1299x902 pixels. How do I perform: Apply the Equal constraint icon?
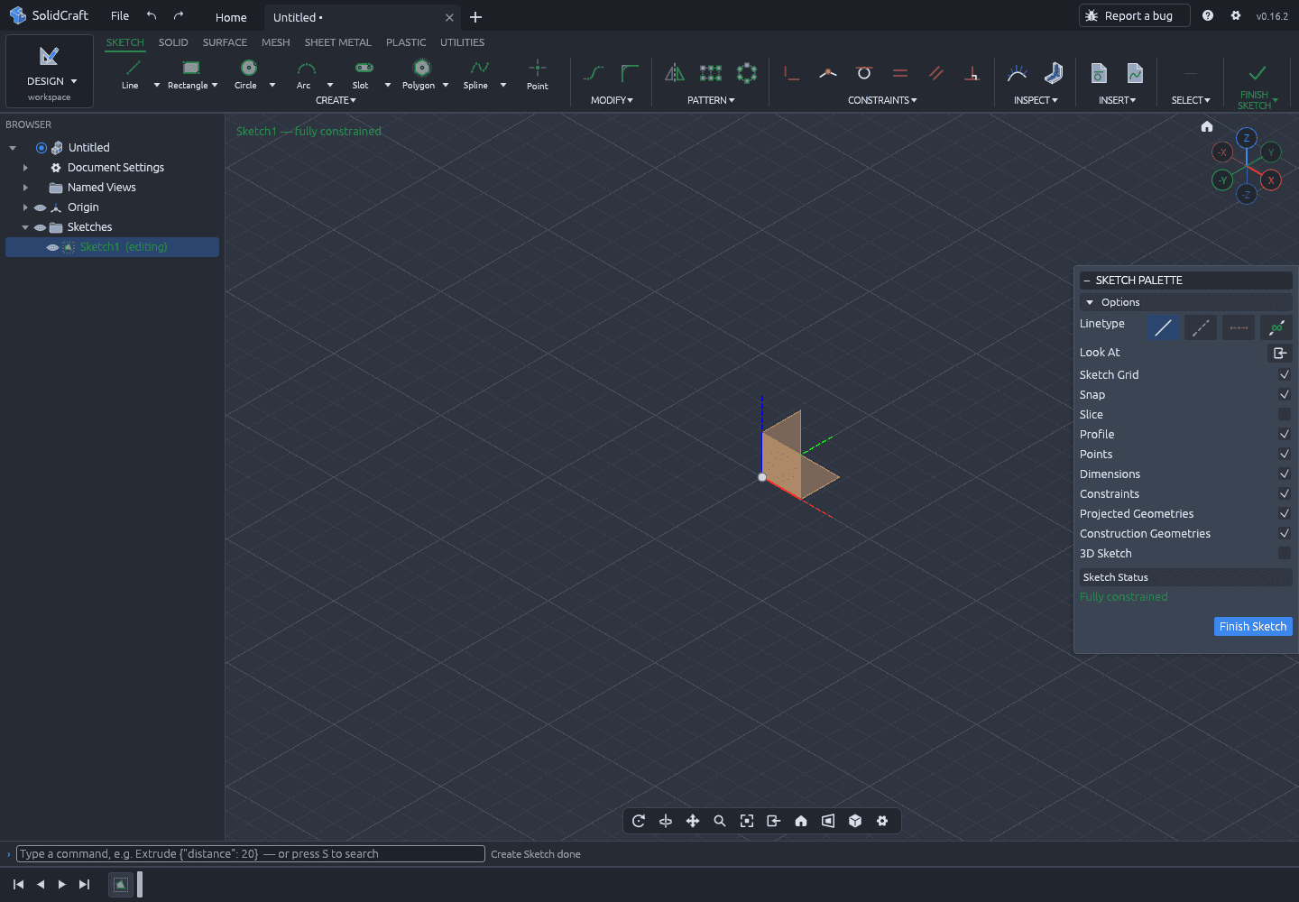[x=900, y=73]
